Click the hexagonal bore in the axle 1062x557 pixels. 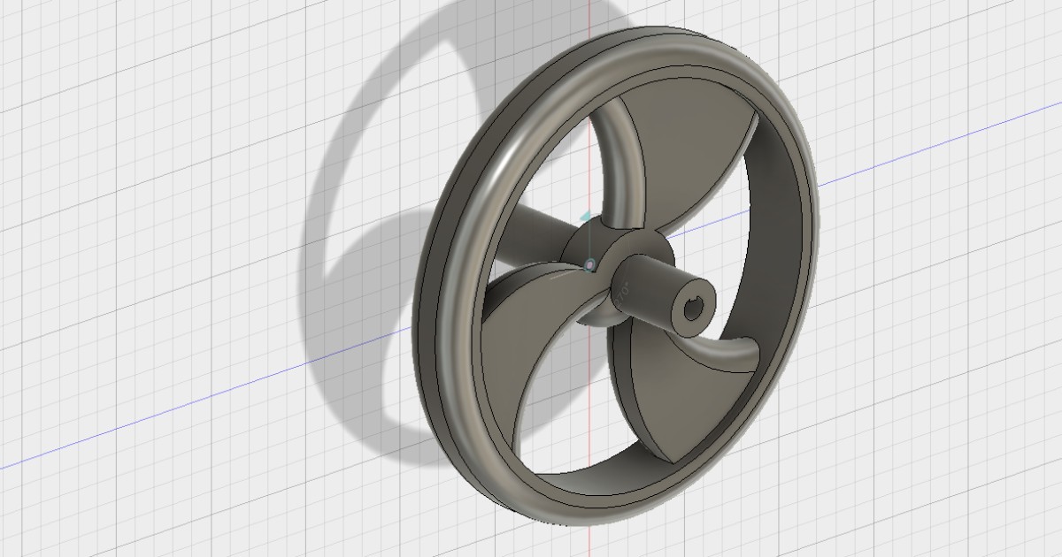694,307
